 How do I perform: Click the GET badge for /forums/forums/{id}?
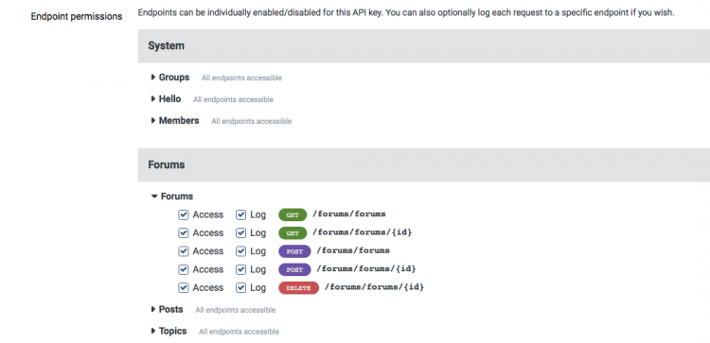click(x=293, y=233)
